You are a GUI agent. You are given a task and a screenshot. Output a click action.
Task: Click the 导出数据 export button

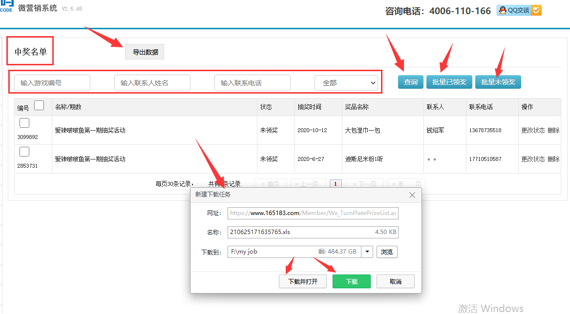coord(145,52)
